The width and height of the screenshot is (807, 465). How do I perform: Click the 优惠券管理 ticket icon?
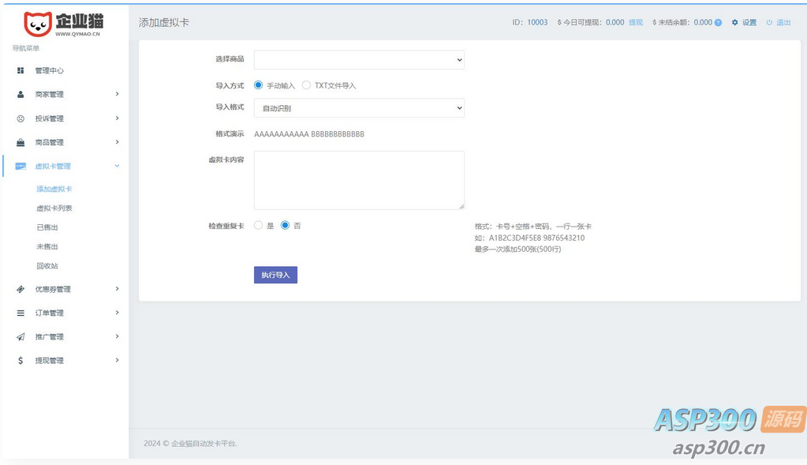pos(21,290)
